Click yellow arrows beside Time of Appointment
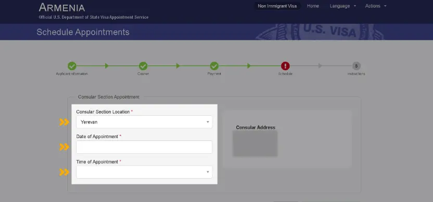Image resolution: width=433 pixels, height=202 pixels. pos(65,172)
